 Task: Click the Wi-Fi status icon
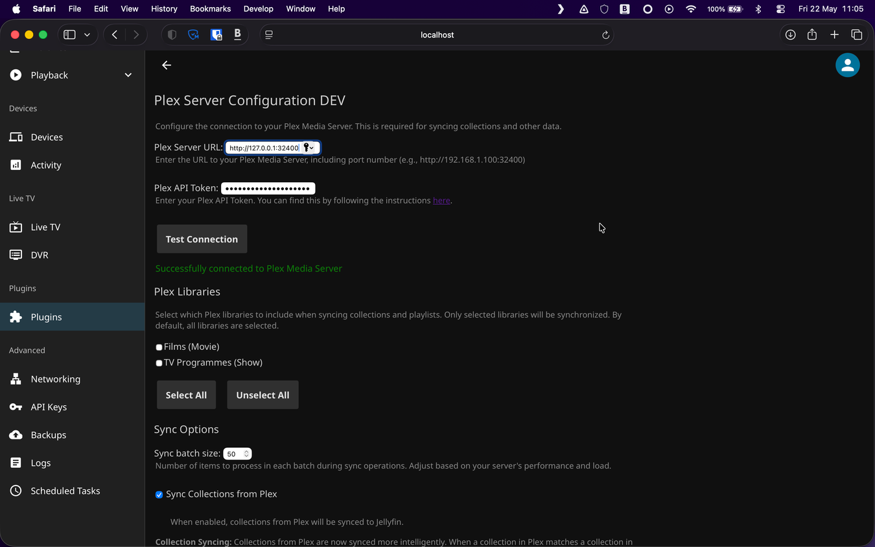click(x=691, y=9)
